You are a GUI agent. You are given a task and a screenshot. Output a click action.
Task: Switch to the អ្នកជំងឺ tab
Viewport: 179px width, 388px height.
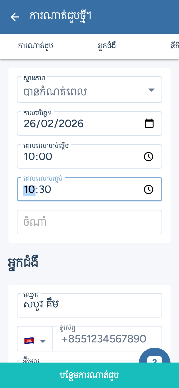point(106,46)
